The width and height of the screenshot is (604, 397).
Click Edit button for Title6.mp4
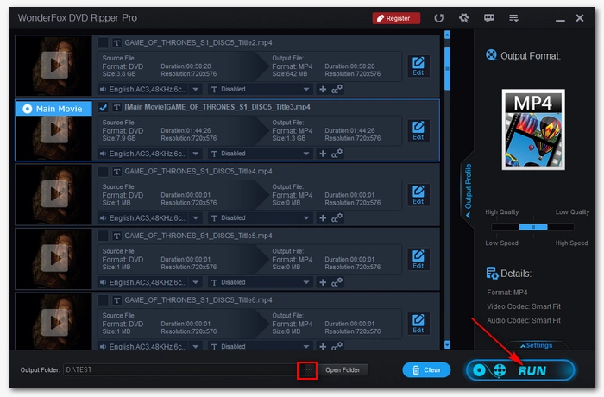tap(418, 324)
